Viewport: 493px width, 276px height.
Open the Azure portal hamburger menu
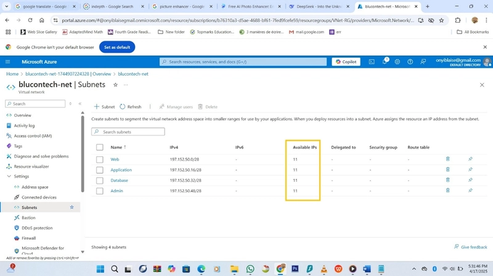tap(8, 62)
